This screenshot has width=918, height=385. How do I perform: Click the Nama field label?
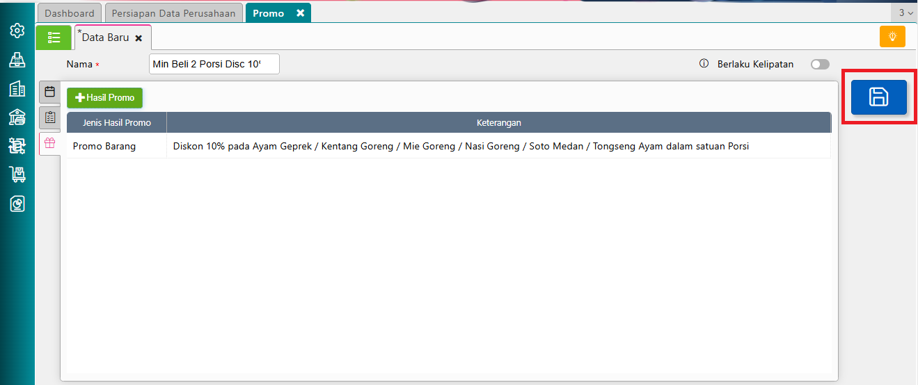coord(79,64)
